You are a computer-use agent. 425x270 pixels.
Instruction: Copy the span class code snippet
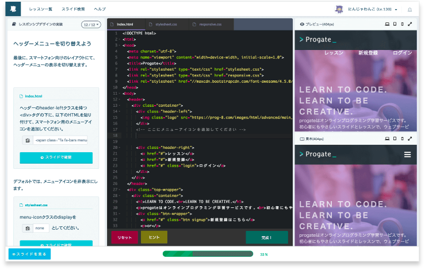pos(28,140)
